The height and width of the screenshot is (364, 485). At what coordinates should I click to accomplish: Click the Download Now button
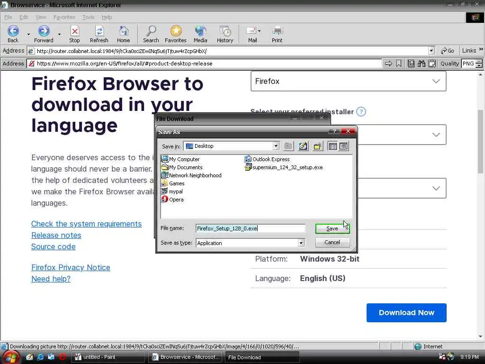(x=406, y=313)
